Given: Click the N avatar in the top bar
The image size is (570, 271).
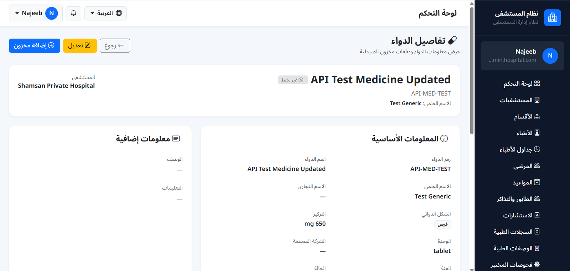Looking at the screenshot, I should [52, 13].
